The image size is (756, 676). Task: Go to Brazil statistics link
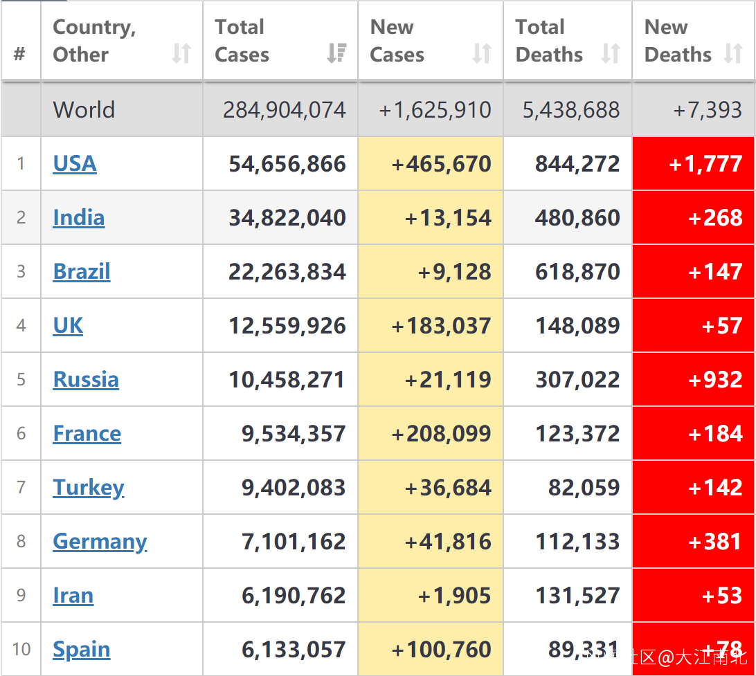82,272
